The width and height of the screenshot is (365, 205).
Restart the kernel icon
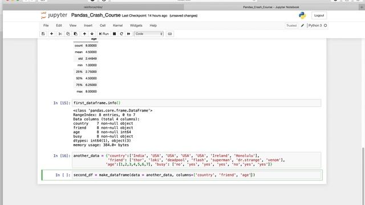click(121, 34)
